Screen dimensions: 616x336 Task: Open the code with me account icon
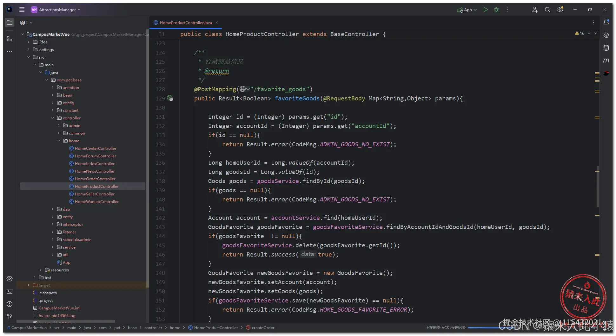tap(535, 10)
